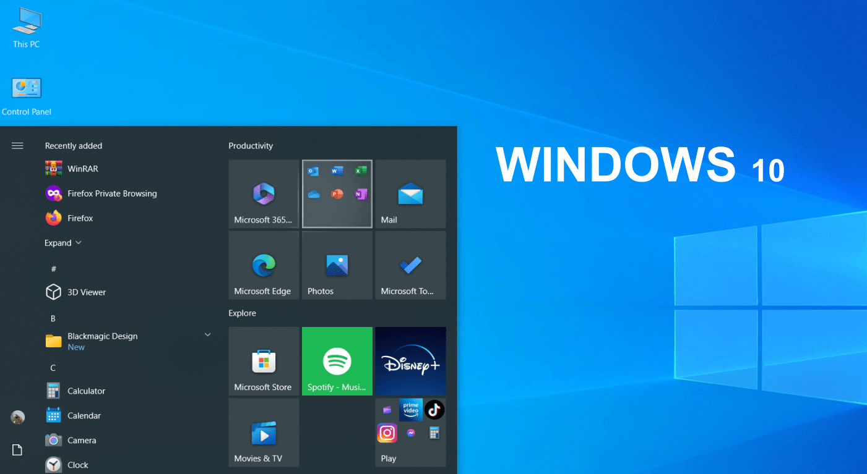The image size is (867, 474).
Task: Click the OneNote icon in Office folder tile
Action: click(361, 194)
